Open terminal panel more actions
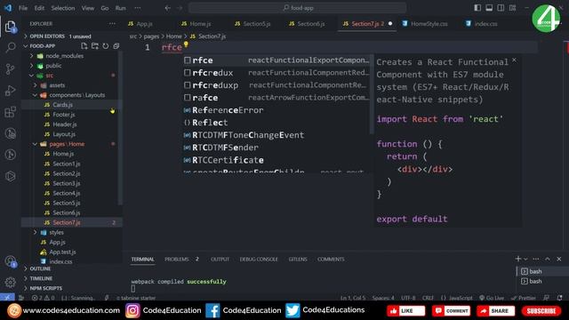569x320 pixels. (536, 259)
